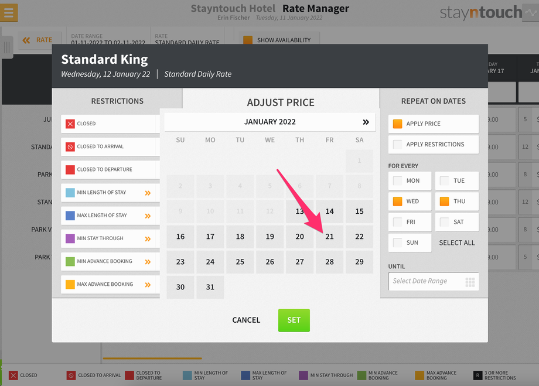Click the Closed to Arrival restriction icon
Screen dimensions: 539x386
pos(70,147)
